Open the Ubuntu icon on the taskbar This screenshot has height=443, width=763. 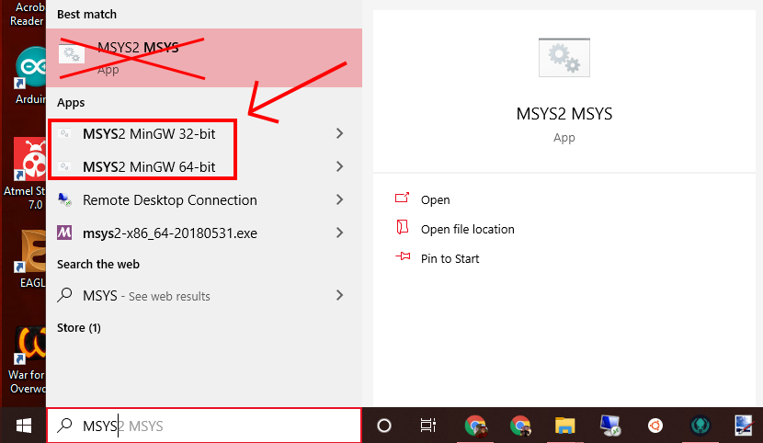655,426
